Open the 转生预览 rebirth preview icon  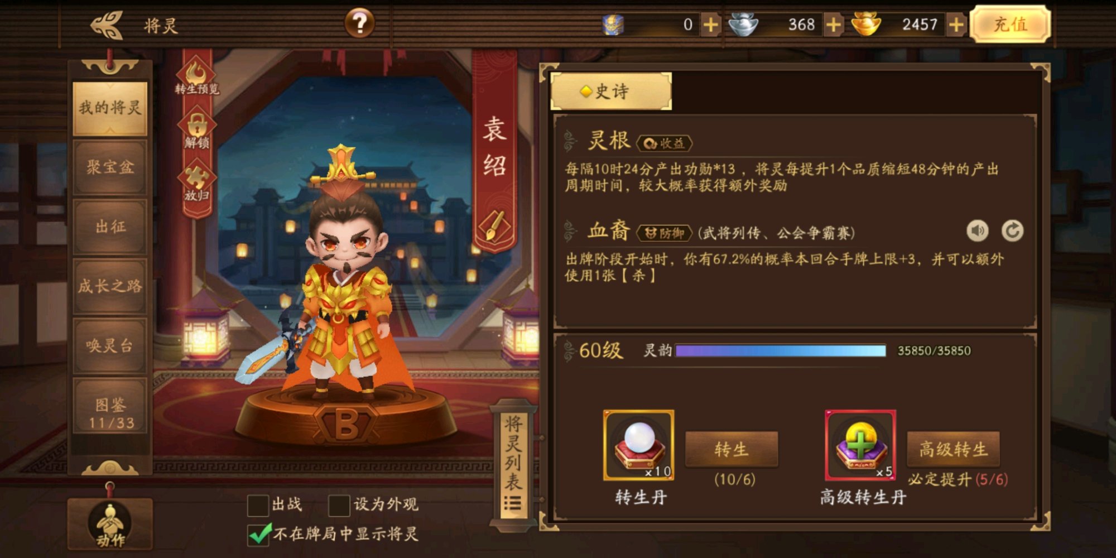tap(196, 77)
